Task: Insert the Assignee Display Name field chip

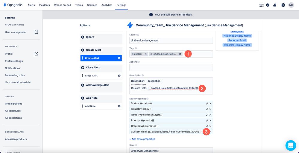Action: (237, 36)
